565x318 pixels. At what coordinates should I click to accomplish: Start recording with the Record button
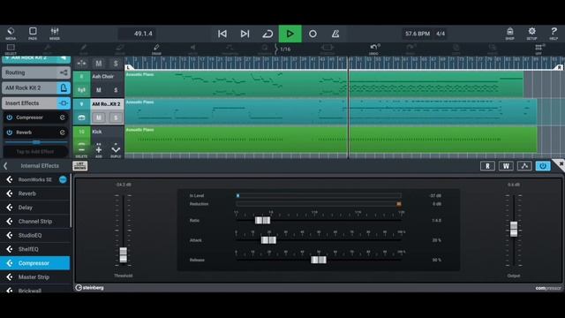click(x=313, y=34)
